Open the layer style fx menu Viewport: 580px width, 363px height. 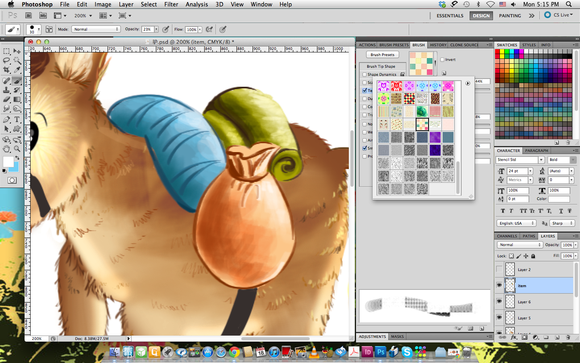coord(514,337)
